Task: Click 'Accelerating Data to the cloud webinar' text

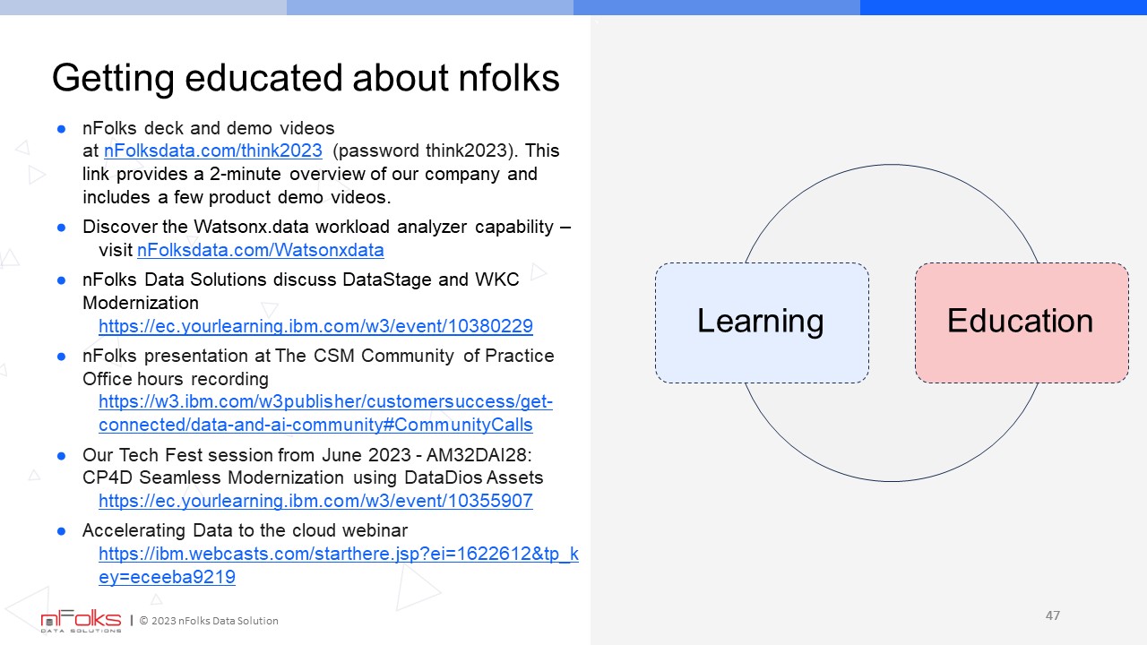Action: tap(245, 530)
